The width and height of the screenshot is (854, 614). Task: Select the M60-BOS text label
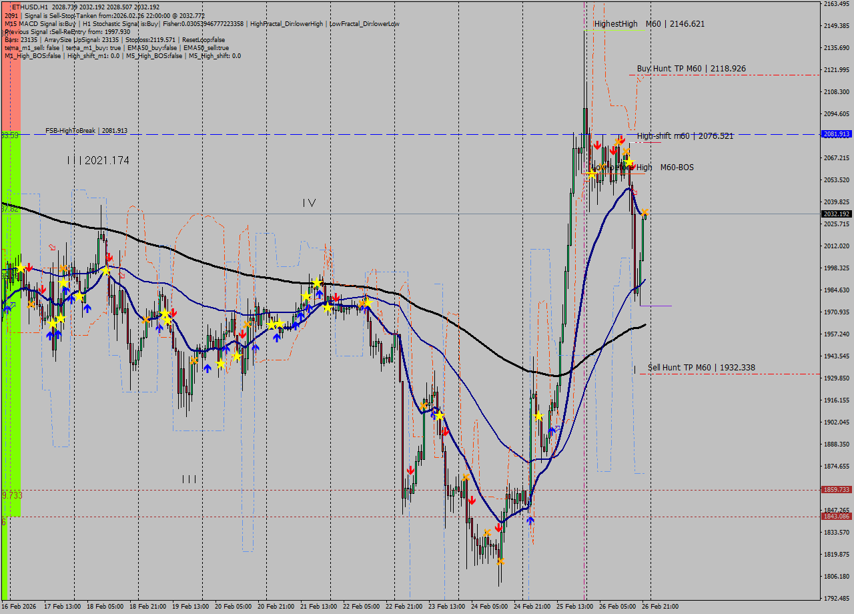(677, 168)
